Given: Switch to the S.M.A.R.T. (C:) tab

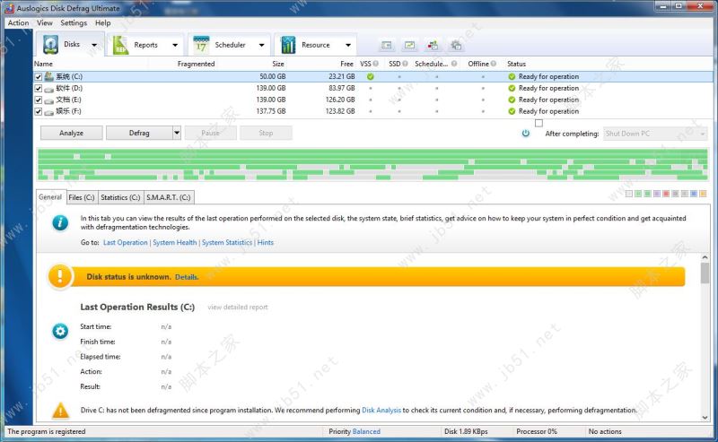Looking at the screenshot, I should coord(169,197).
